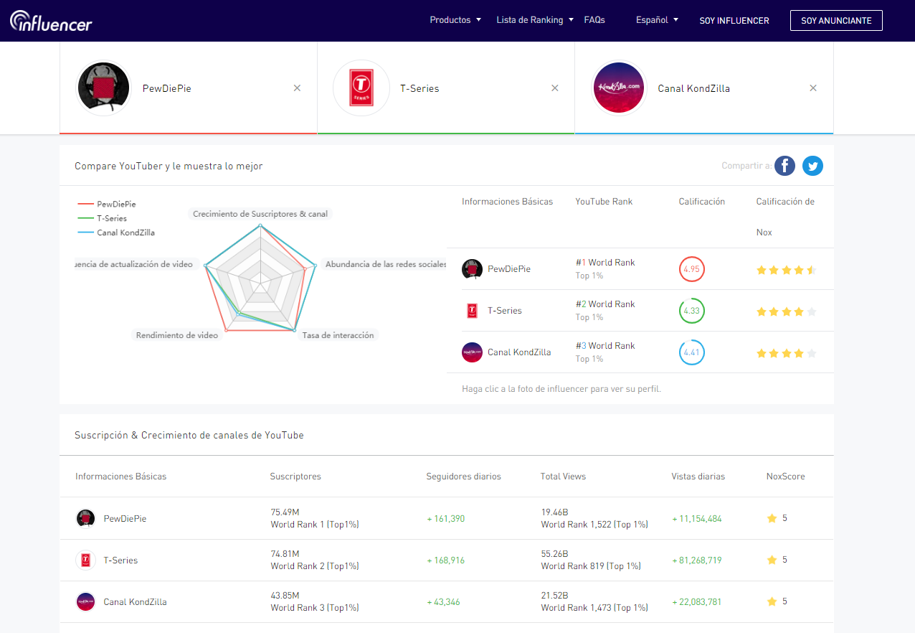Share comparison on Facebook

pyautogui.click(x=784, y=166)
